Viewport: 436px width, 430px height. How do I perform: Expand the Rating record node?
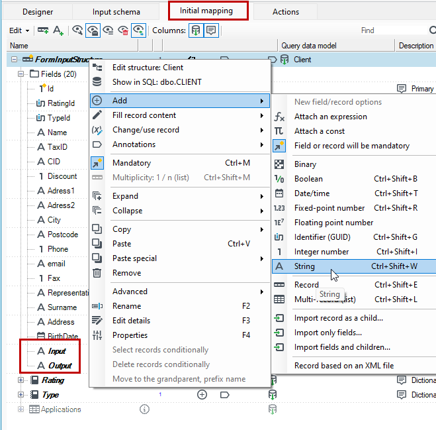[x=21, y=380]
